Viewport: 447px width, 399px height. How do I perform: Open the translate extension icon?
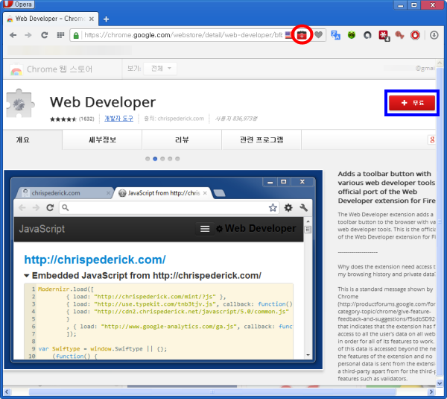tap(335, 35)
